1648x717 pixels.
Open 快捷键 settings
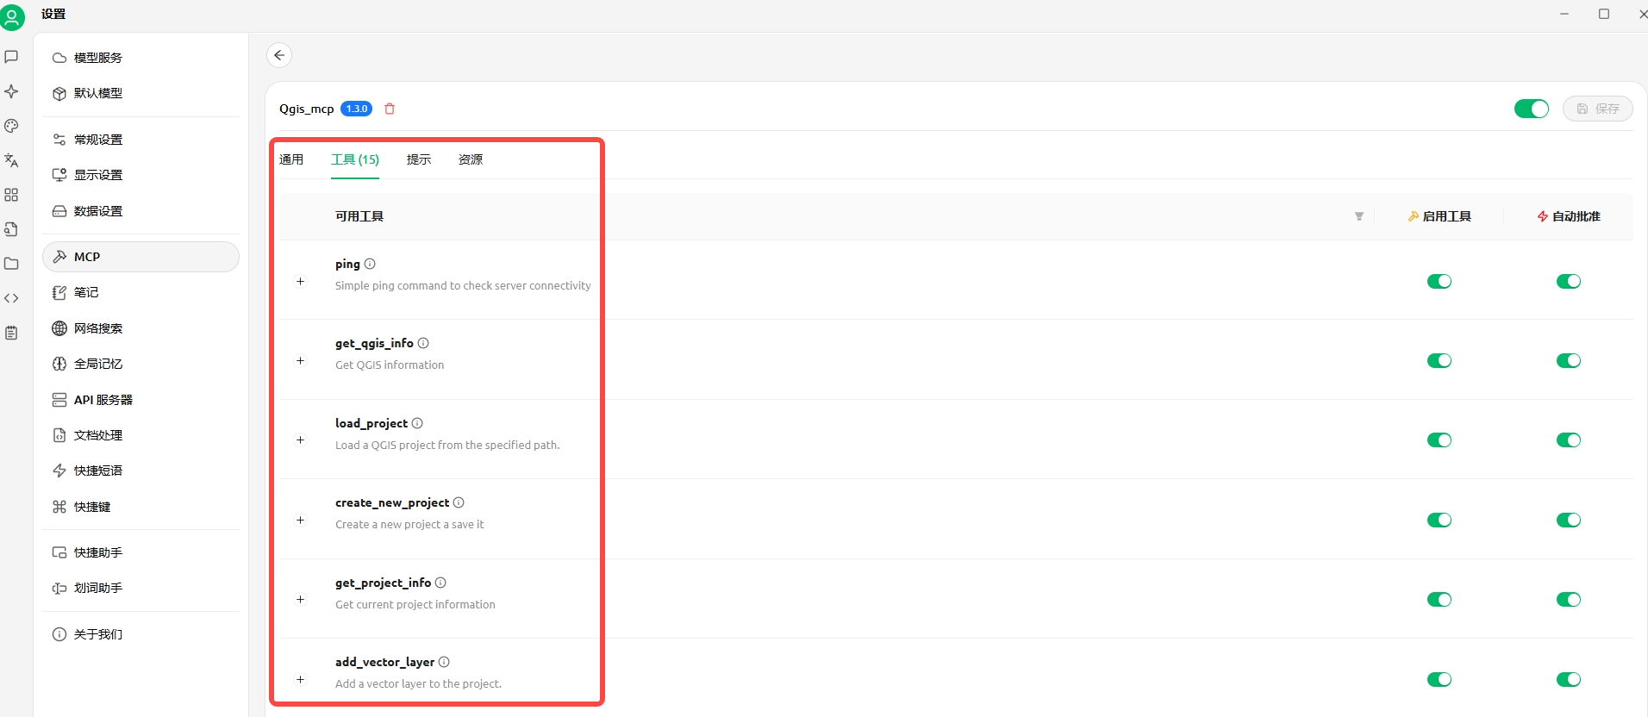tap(140, 507)
